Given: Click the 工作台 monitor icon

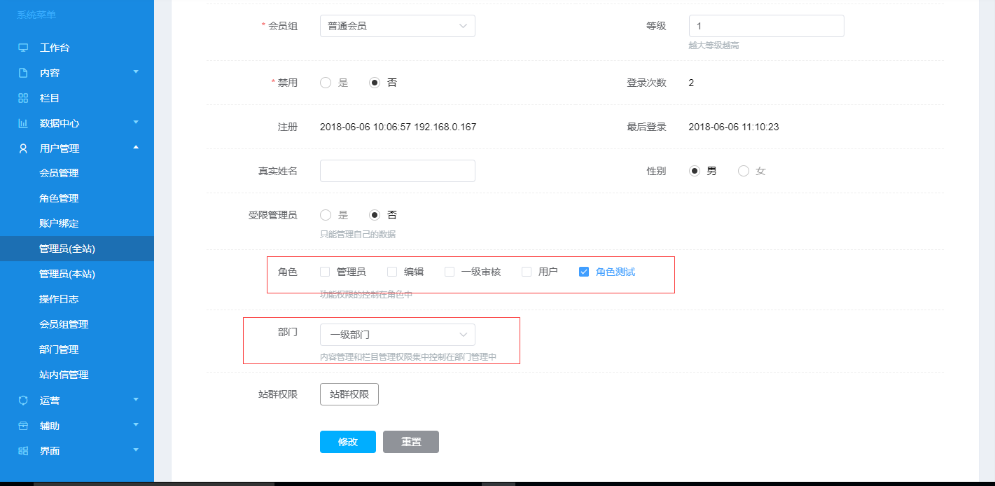Looking at the screenshot, I should [23, 48].
